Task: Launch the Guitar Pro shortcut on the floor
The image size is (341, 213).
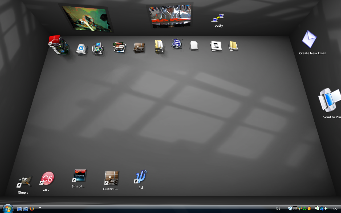Action: click(111, 178)
